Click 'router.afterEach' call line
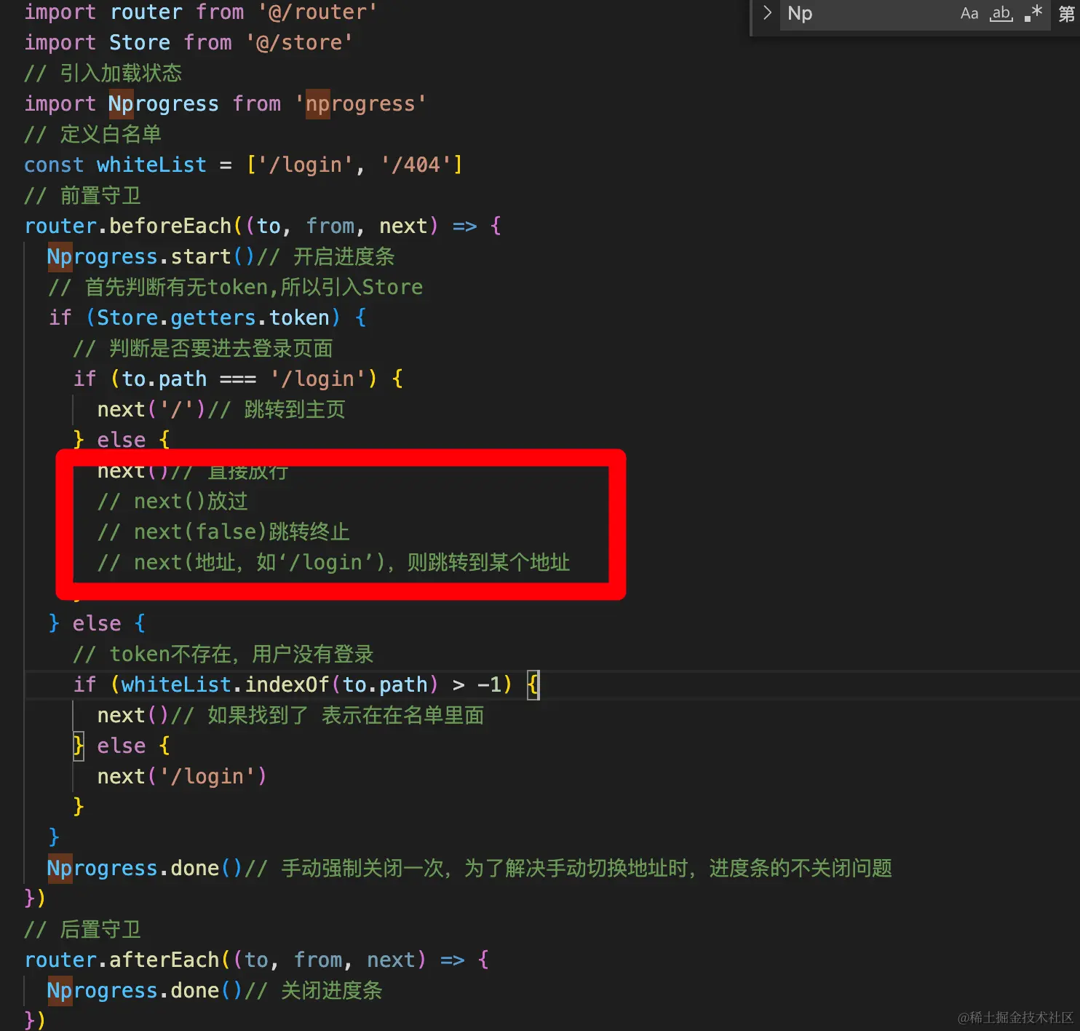Image resolution: width=1080 pixels, height=1031 pixels. pos(256,960)
